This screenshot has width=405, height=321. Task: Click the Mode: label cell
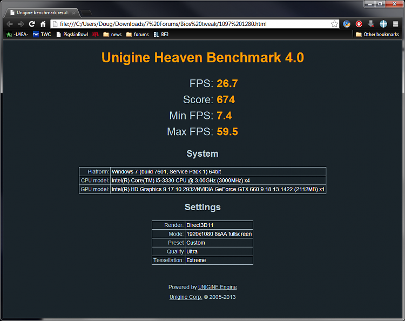[x=168, y=234]
